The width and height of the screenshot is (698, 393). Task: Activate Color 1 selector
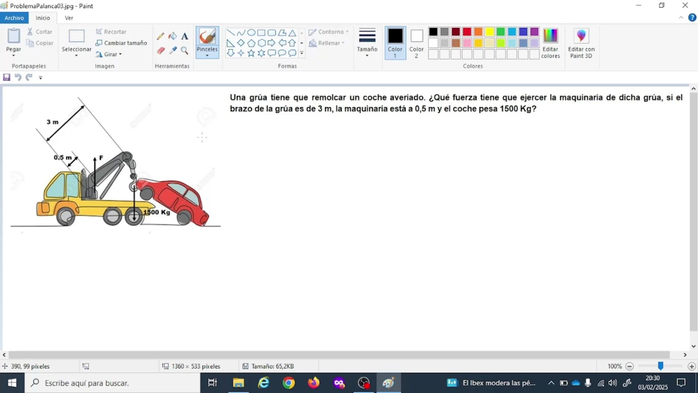pos(395,43)
